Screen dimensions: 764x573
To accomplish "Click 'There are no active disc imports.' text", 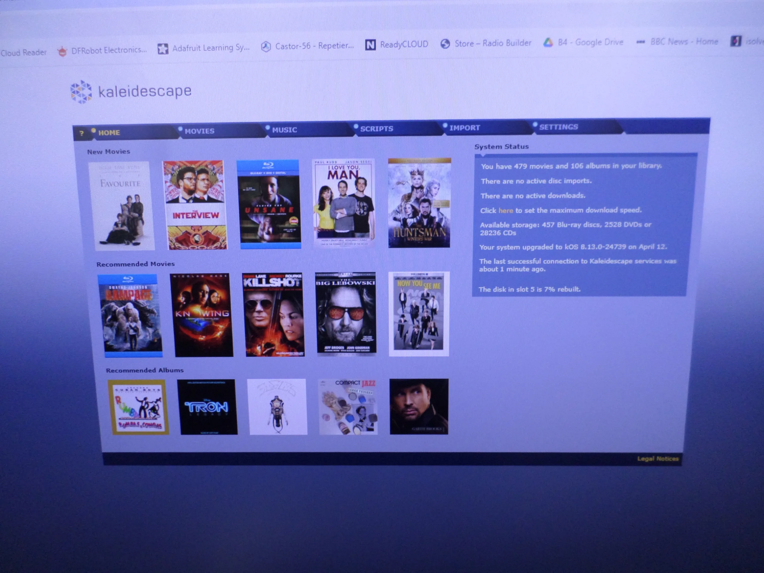I will [536, 181].
